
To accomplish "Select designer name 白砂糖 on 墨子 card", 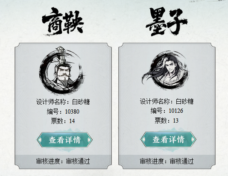I will (x=184, y=101).
